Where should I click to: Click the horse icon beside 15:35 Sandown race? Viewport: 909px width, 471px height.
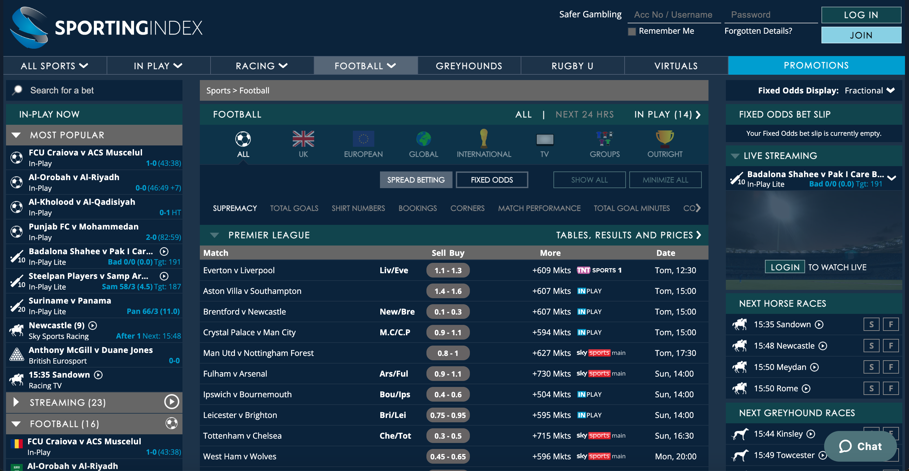tap(740, 324)
